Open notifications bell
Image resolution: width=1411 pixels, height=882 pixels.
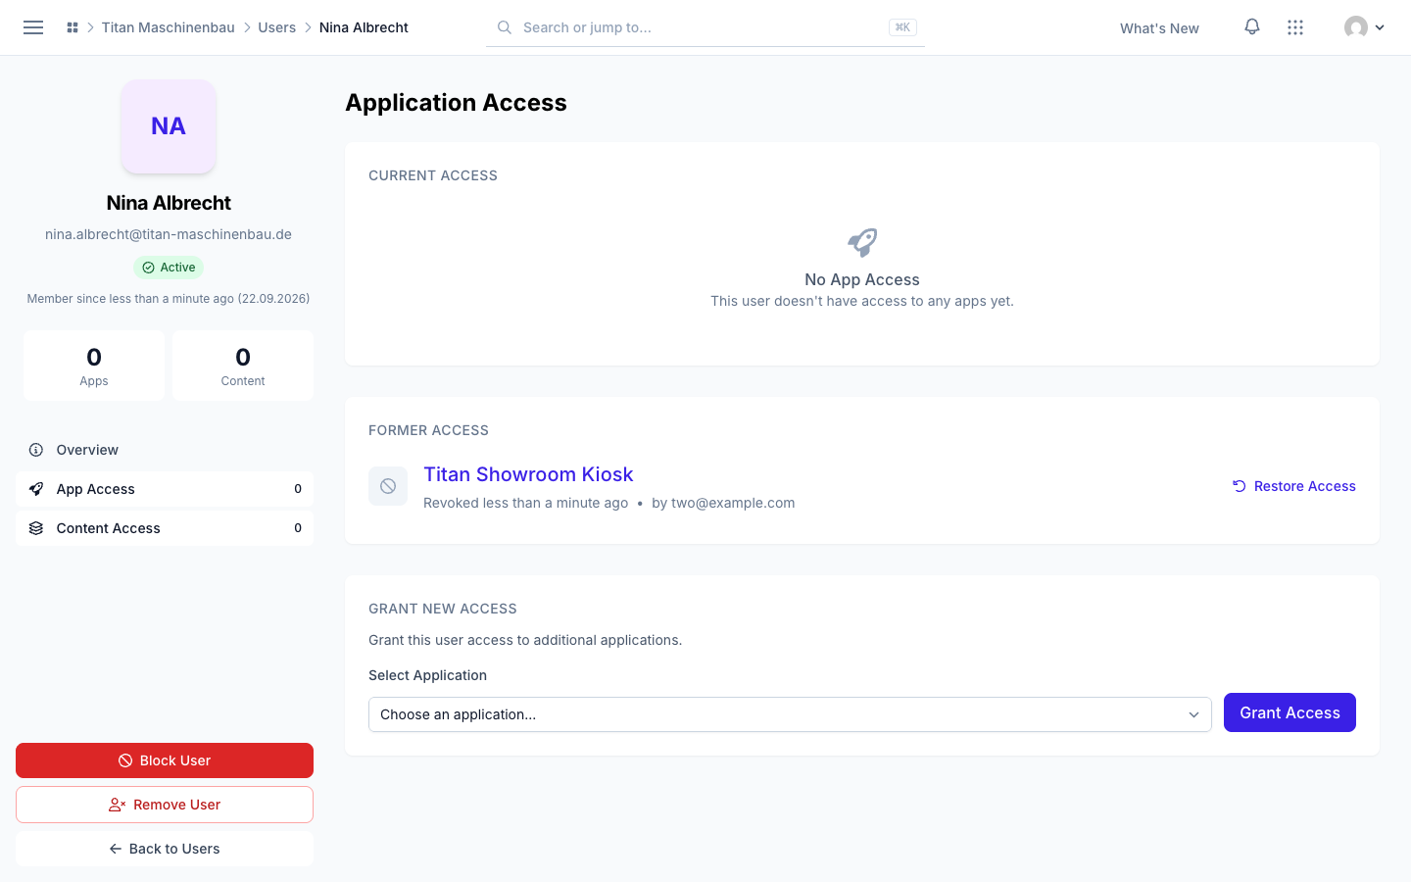(1252, 27)
